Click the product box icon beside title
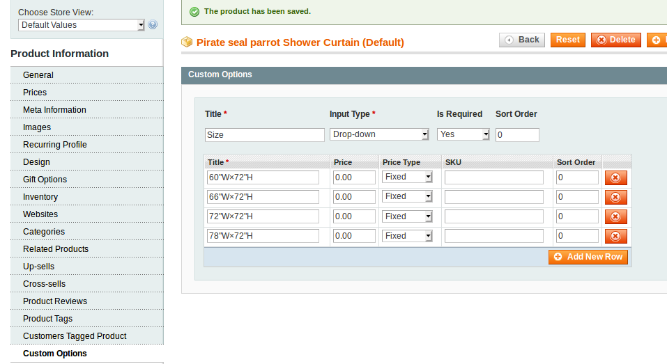This screenshot has height=364, width=667. coord(187,42)
